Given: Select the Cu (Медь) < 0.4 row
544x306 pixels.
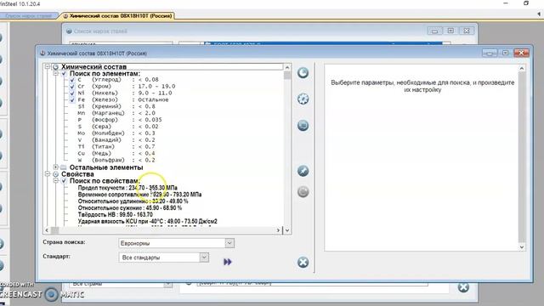Looking at the screenshot, I should [x=116, y=153].
